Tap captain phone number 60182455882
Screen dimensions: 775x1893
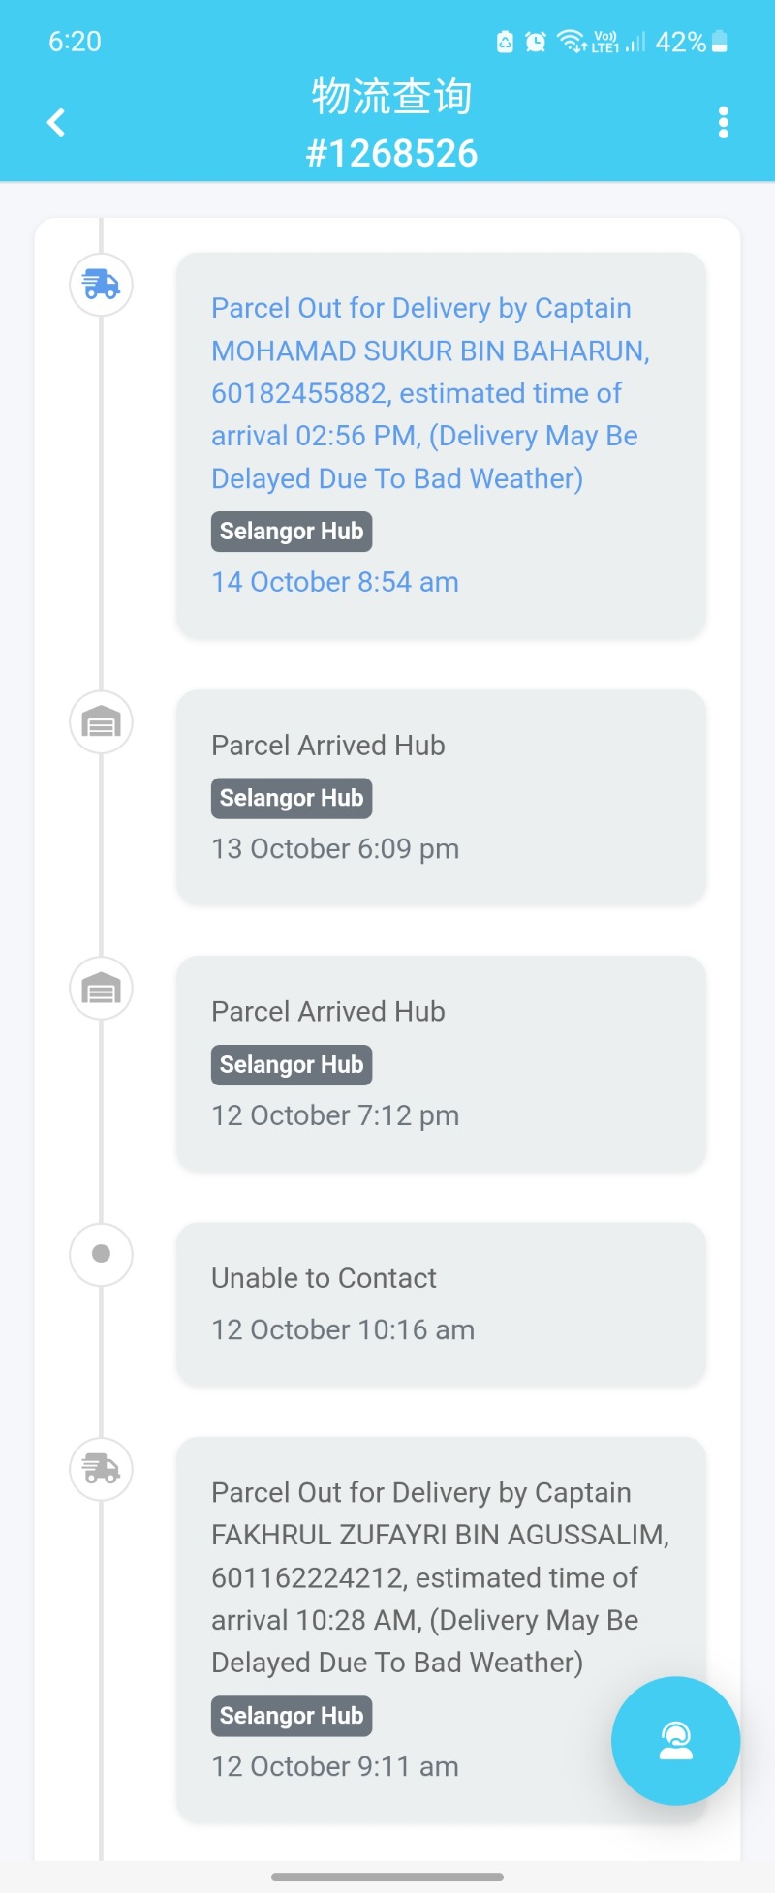click(x=298, y=393)
